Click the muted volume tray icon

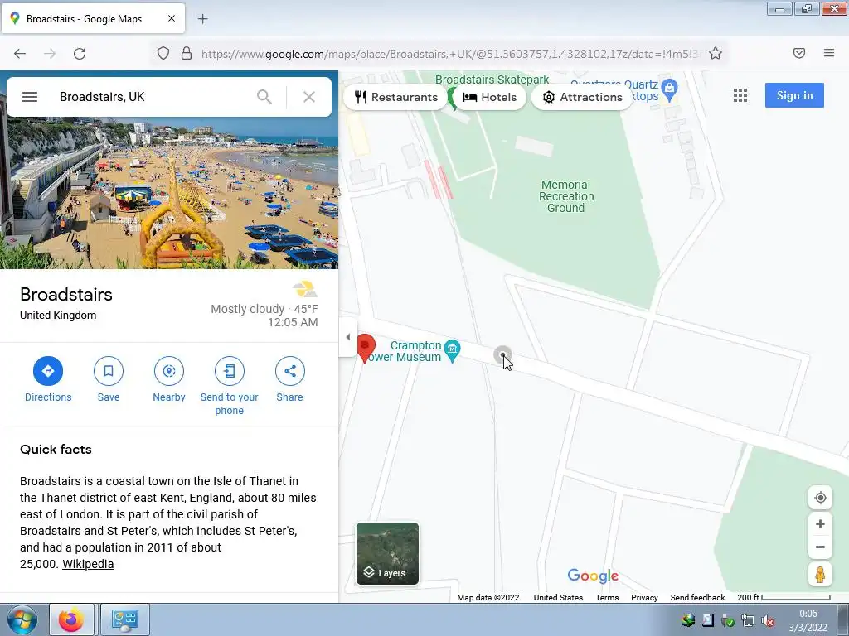767,620
